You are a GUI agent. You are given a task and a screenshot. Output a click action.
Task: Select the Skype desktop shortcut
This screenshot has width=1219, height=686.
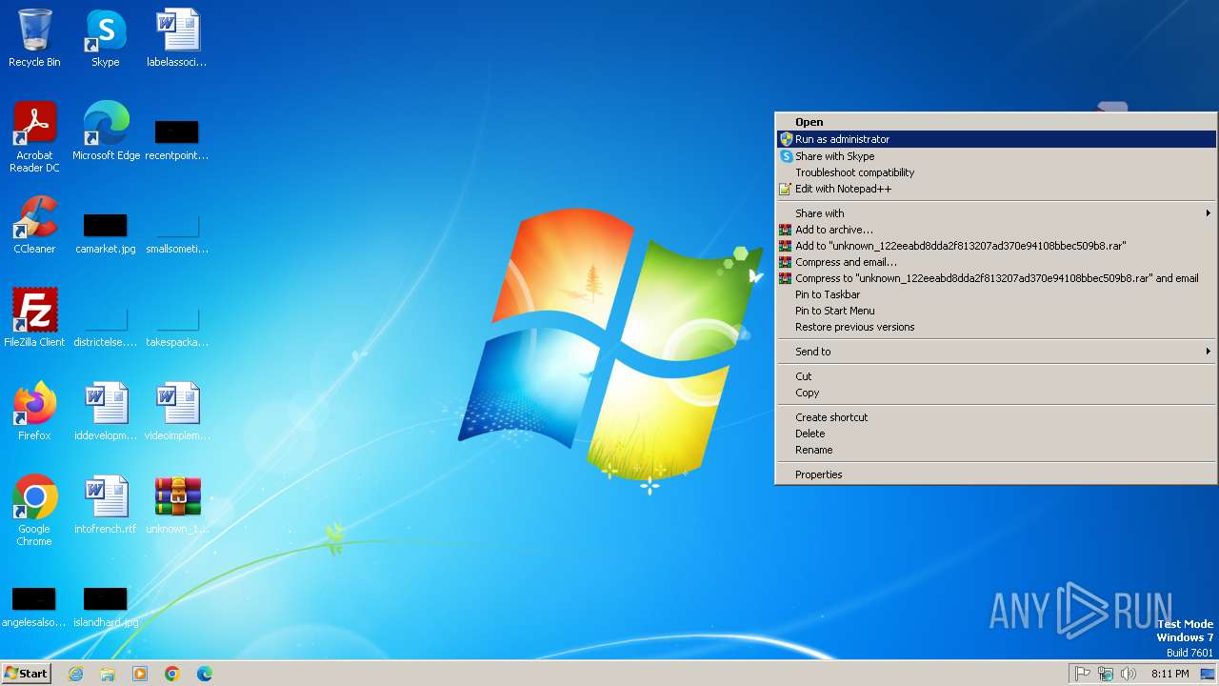(x=106, y=38)
